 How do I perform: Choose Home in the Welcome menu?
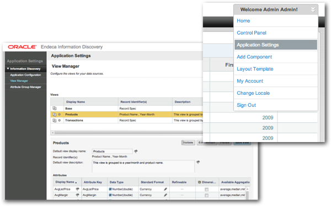(243, 21)
